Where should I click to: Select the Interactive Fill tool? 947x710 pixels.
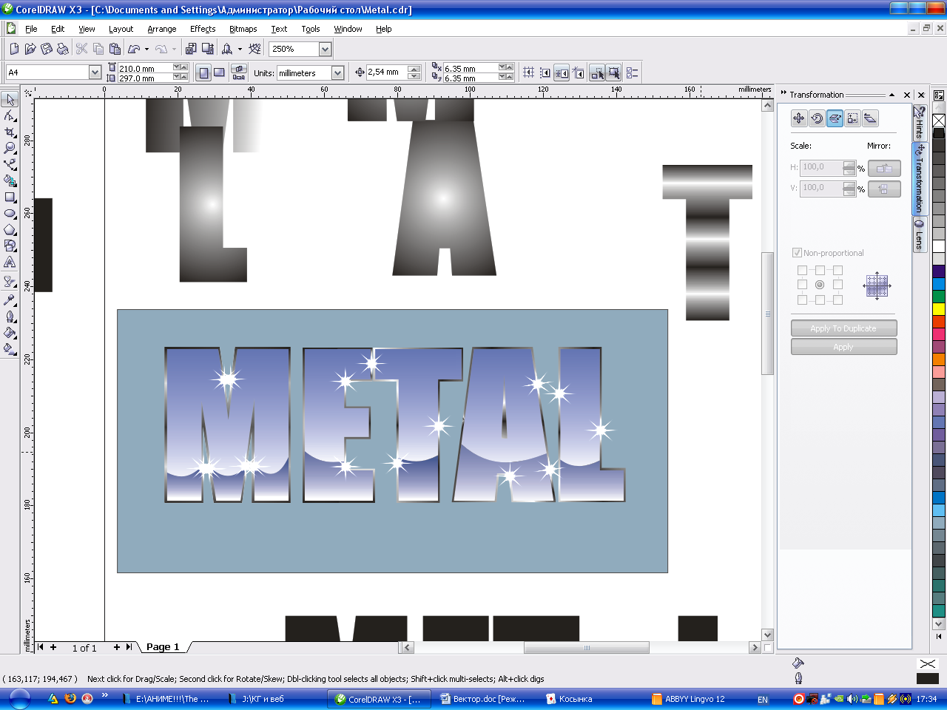click(10, 348)
